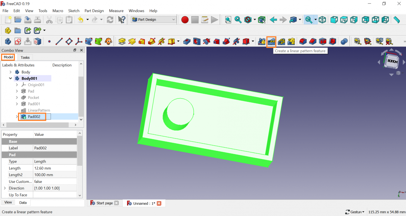Select the Pocket tool icon
Screen dimensions: 406x216
(187, 42)
